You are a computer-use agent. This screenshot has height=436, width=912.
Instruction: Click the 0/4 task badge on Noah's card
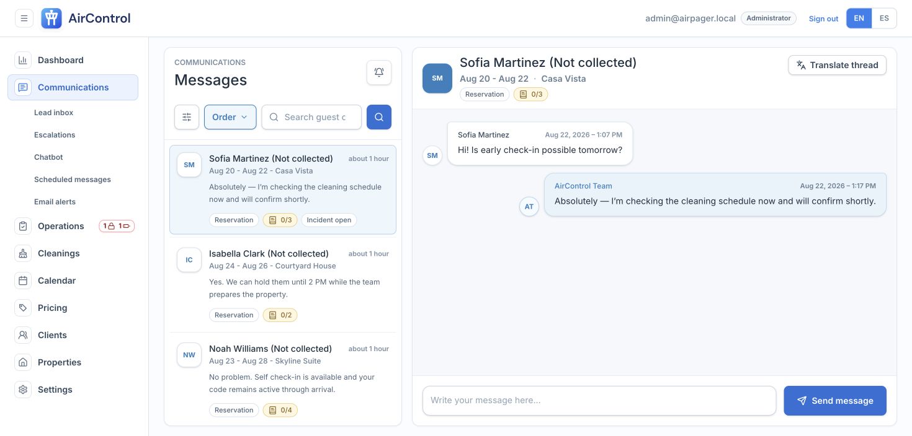(x=280, y=410)
